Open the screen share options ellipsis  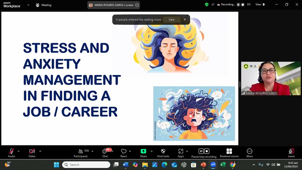[137, 5]
